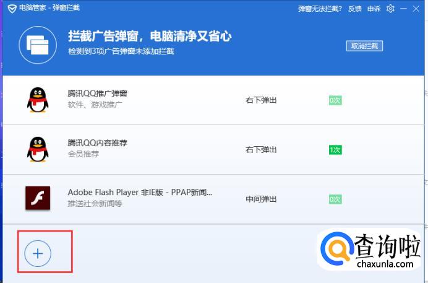Viewport: 428px width, 283px height.
Task: Click the plus icon to add a popup block
Action: 38,253
